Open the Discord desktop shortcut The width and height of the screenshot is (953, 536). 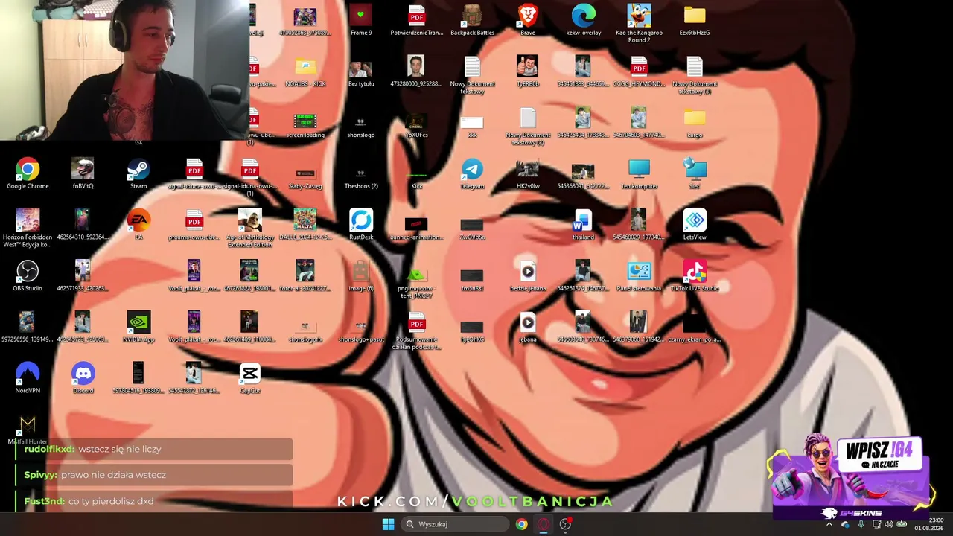pyautogui.click(x=83, y=378)
